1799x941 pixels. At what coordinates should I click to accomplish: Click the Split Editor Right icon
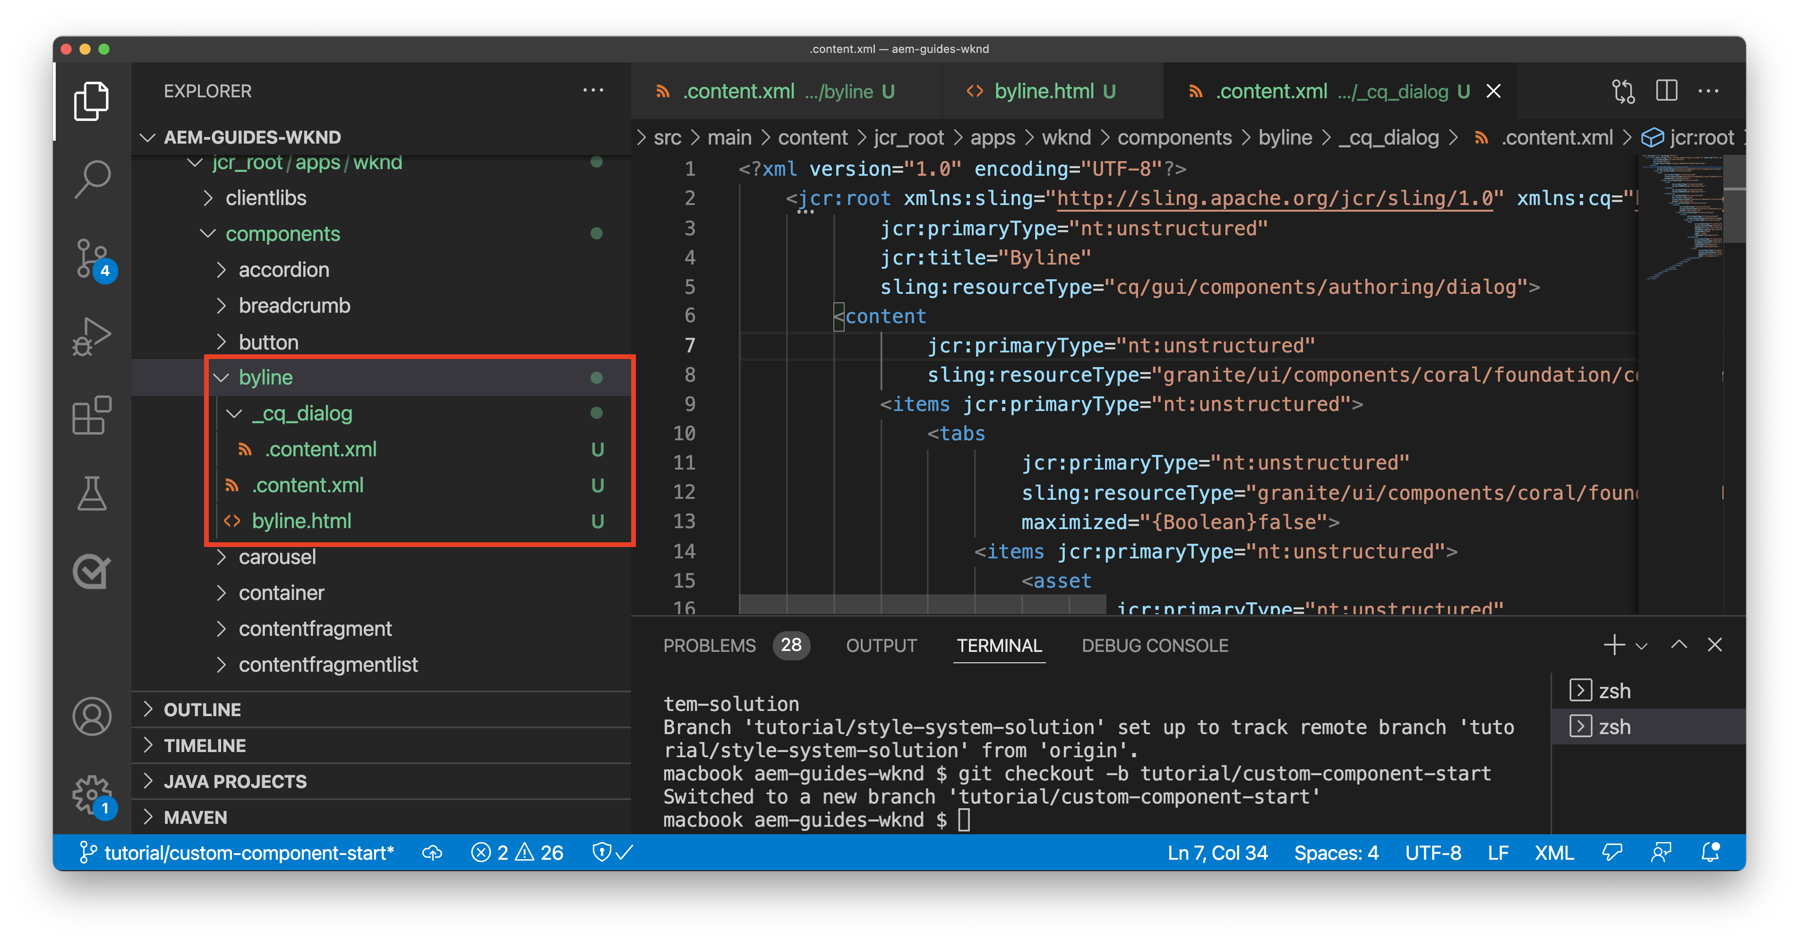click(x=1666, y=91)
